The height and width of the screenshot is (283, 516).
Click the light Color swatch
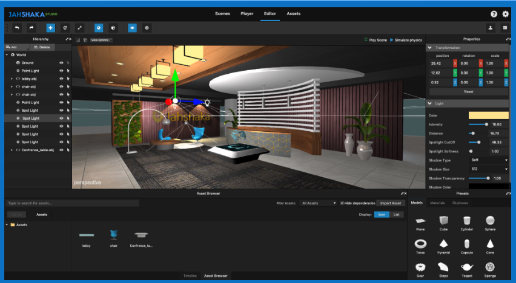tap(488, 115)
